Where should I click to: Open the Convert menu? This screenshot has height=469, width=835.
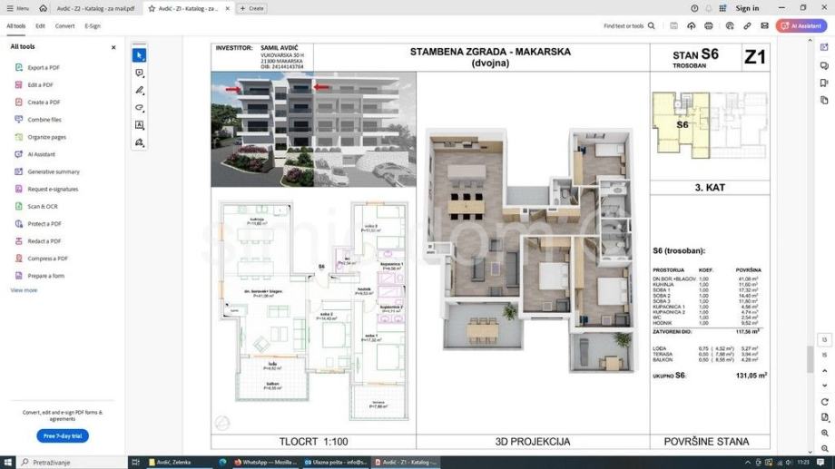point(65,25)
